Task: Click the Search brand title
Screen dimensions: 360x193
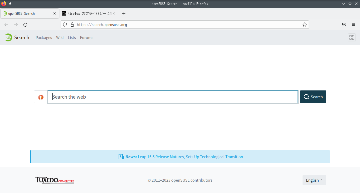Action: pyautogui.click(x=22, y=37)
